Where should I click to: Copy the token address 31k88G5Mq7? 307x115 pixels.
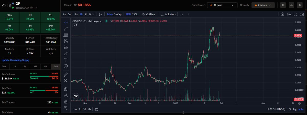tap(32, 8)
